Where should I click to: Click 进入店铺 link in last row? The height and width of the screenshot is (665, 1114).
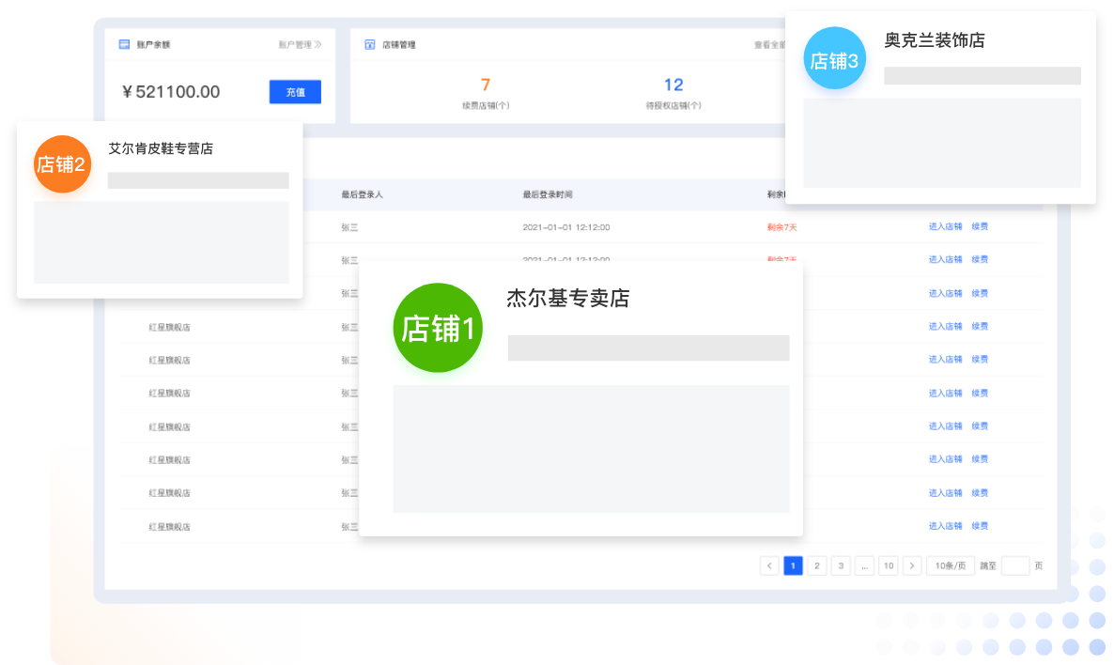[945, 526]
